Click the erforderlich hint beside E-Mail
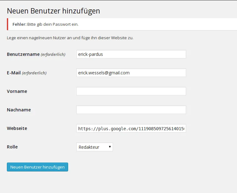 (x=34, y=73)
